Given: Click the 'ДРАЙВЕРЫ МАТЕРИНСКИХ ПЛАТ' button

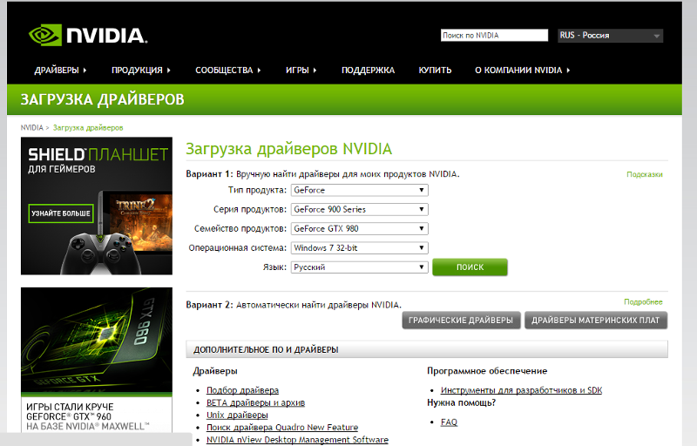Looking at the screenshot, I should pyautogui.click(x=596, y=321).
